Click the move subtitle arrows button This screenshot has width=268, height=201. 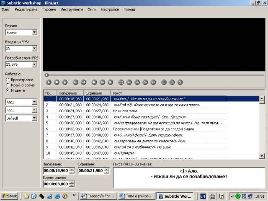[121, 82]
